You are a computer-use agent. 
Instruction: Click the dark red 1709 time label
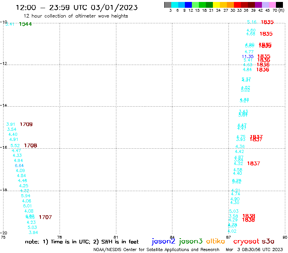[x=26, y=125]
